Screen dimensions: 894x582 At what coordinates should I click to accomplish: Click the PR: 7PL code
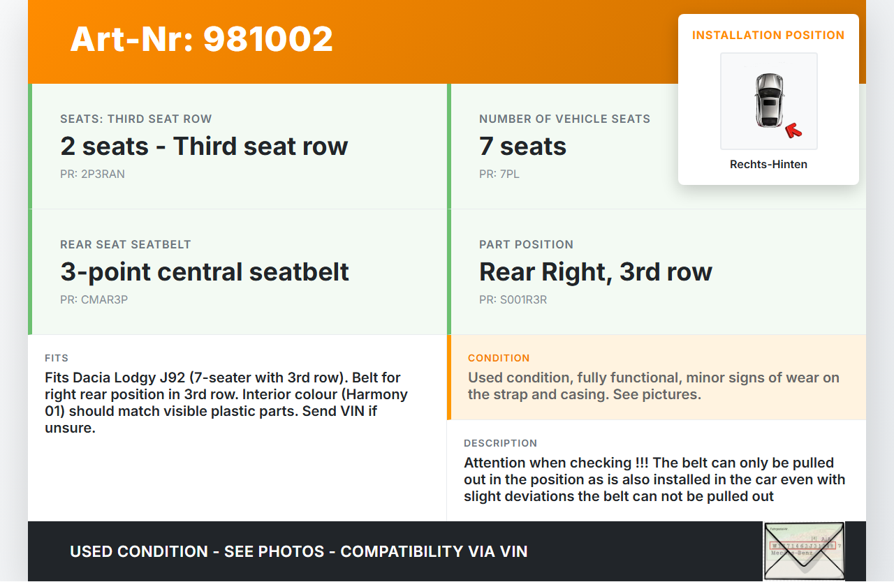499,174
